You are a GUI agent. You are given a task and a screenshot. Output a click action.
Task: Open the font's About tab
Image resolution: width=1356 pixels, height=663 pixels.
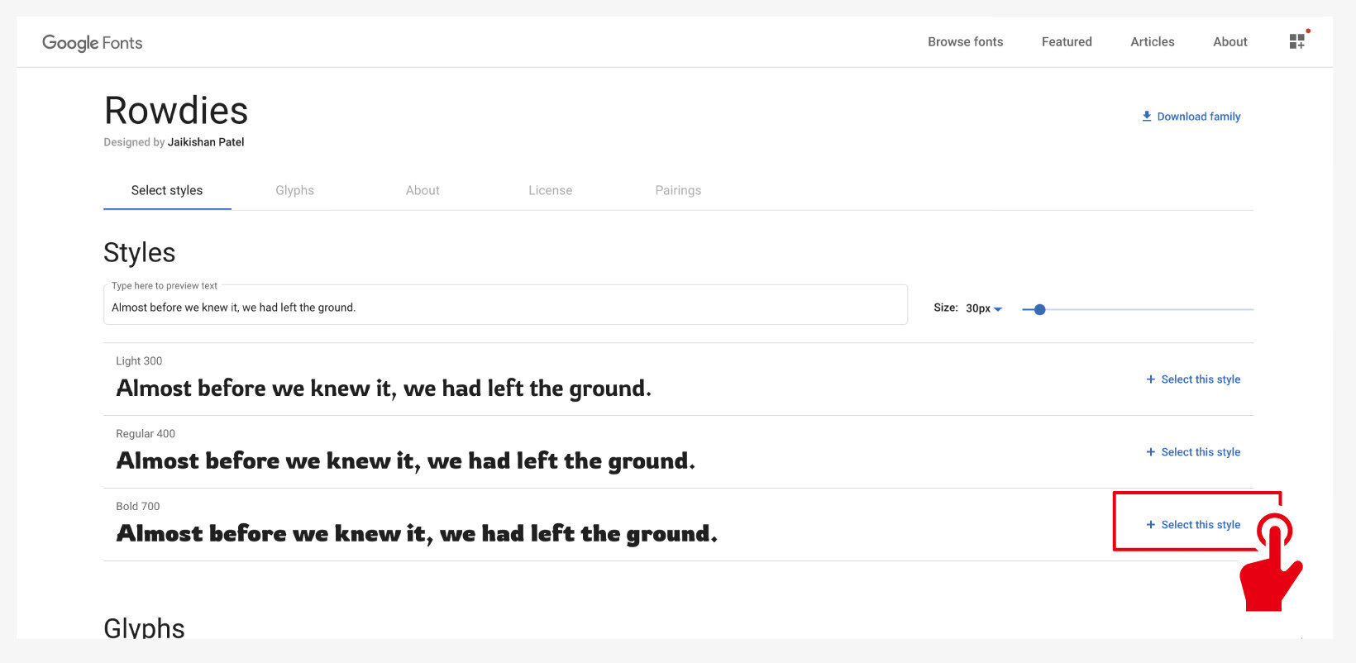tap(423, 190)
